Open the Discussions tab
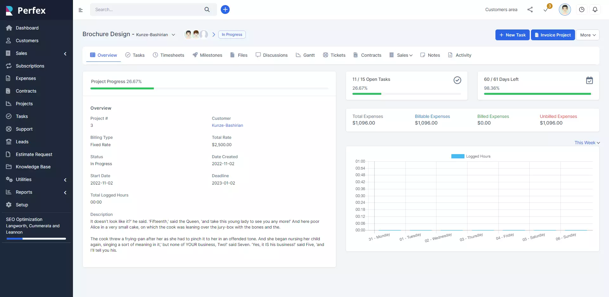609x297 pixels. 272,55
